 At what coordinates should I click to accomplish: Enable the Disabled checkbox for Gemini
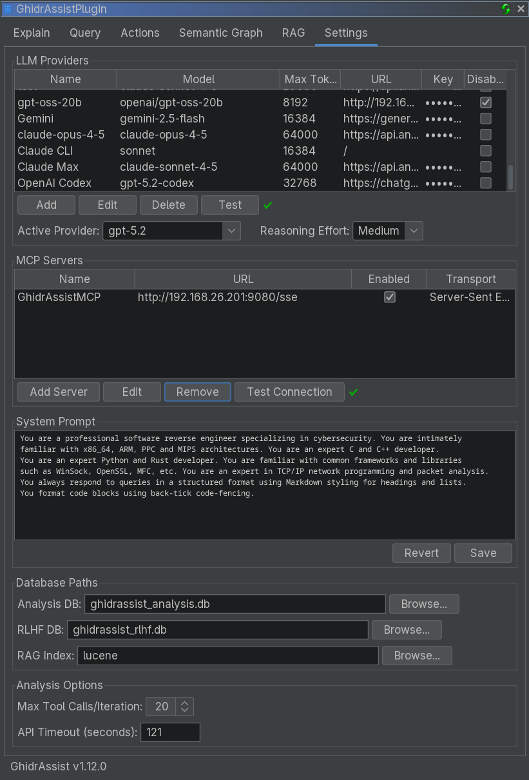485,118
